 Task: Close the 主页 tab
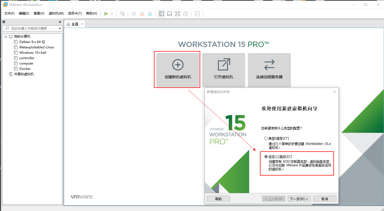(82, 24)
